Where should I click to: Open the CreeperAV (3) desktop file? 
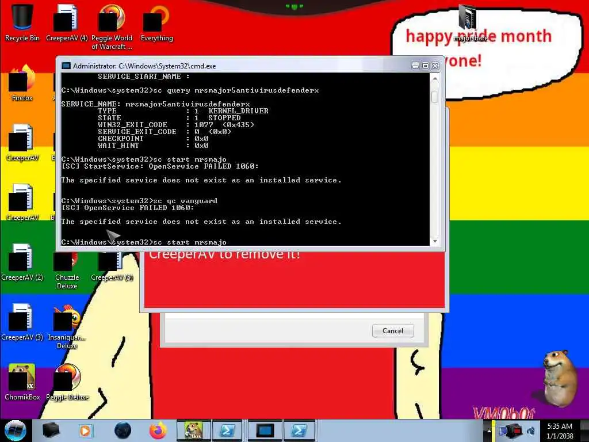coord(22,322)
